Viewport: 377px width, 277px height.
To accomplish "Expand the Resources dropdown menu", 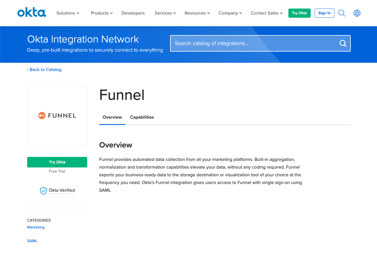I will click(197, 13).
